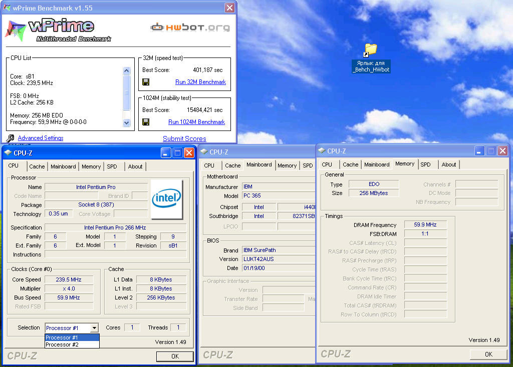Click the CPU List scroll up arrow
Screen dimensions: 513x367
click(x=127, y=70)
